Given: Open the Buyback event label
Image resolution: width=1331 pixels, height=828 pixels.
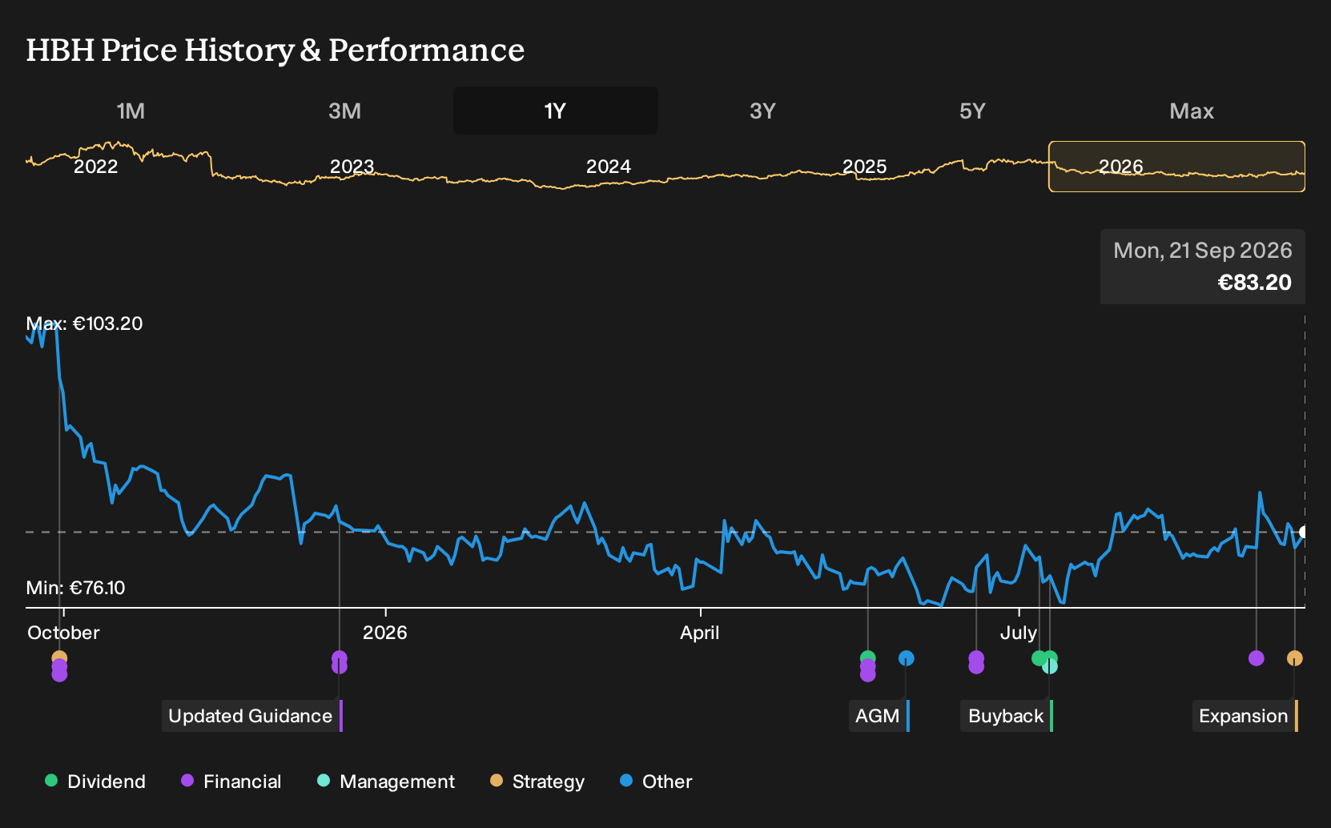Looking at the screenshot, I should pyautogui.click(x=1007, y=716).
